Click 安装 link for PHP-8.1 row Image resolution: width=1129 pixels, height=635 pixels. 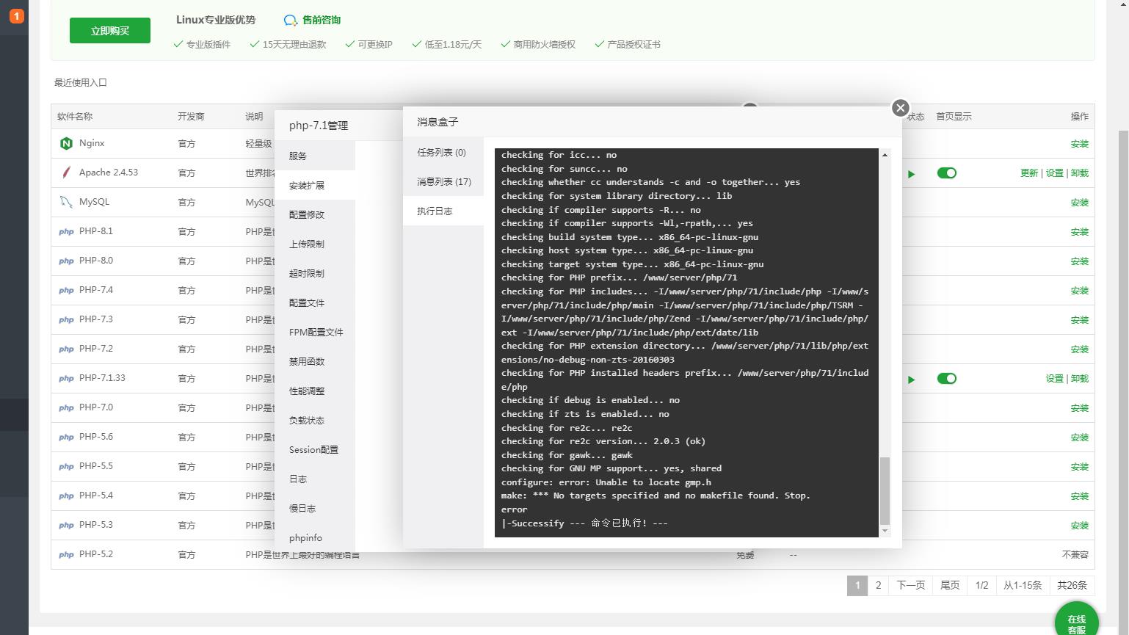pos(1079,232)
